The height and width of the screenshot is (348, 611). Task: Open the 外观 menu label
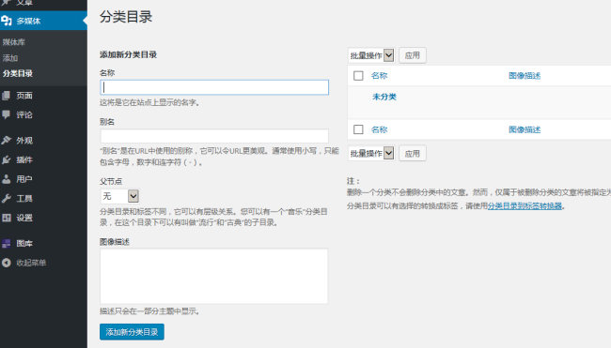pos(24,141)
